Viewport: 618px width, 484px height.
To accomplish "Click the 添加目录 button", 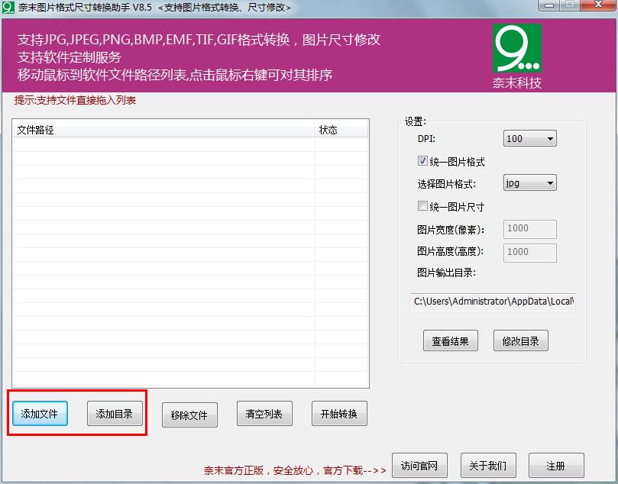I will coord(115,414).
